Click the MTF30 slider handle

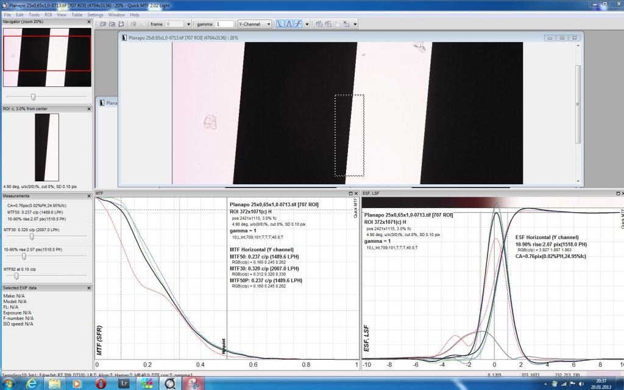tap(31, 237)
